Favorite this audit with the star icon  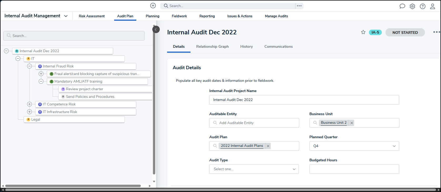(363, 32)
